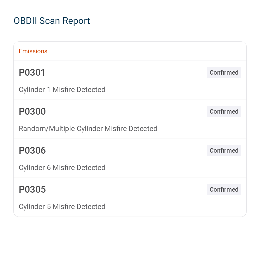Select Cylinder 1 Misfire Detected description
This screenshot has width=260, height=260.
point(62,90)
